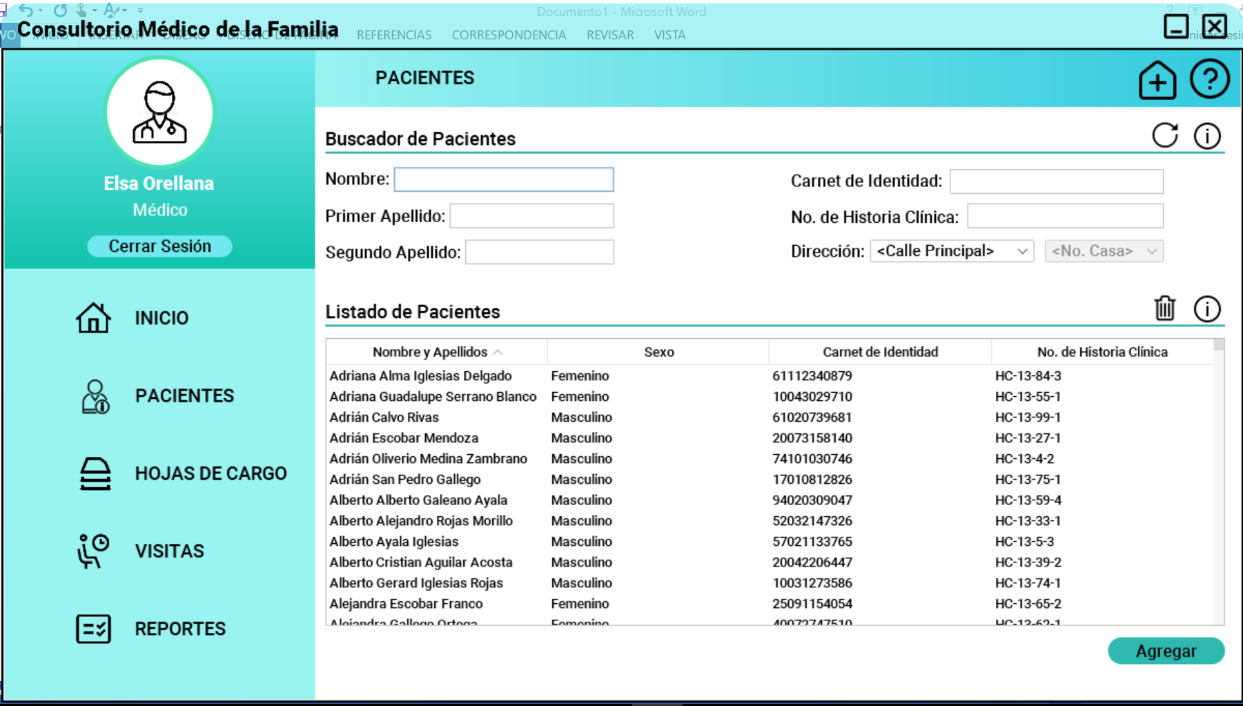Click the Carnet de Identidad column header
The height and width of the screenshot is (706, 1243).
pos(880,352)
